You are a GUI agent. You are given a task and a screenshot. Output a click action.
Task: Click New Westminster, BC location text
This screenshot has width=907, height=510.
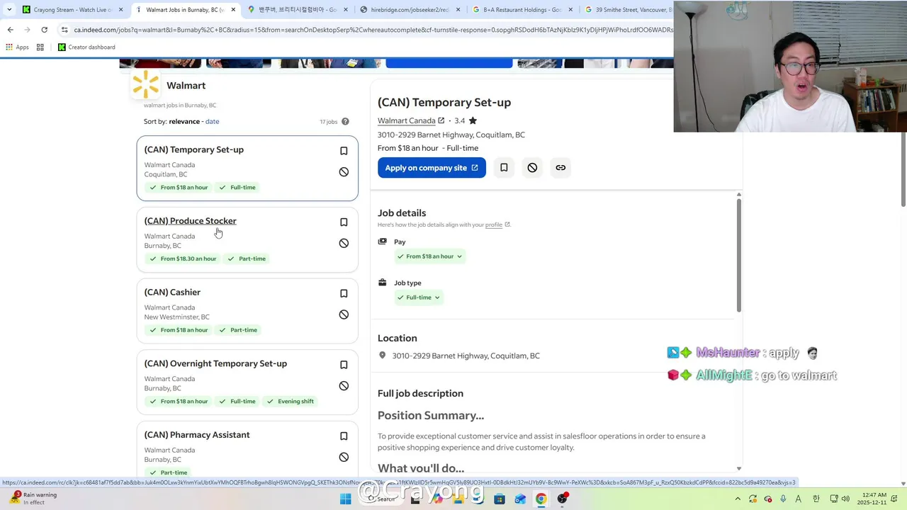click(177, 317)
